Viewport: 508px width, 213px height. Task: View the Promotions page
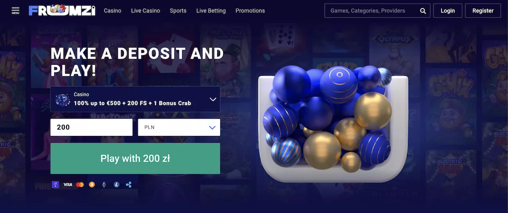(250, 11)
